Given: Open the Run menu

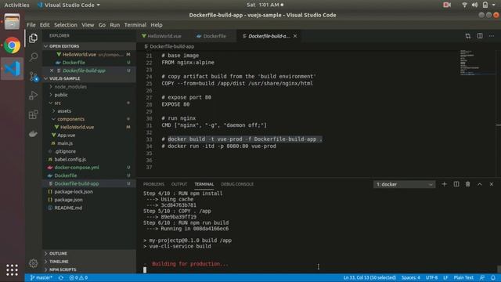Looking at the screenshot, I should click(115, 25).
